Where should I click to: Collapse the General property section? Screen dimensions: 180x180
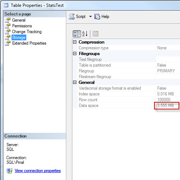[75, 82]
